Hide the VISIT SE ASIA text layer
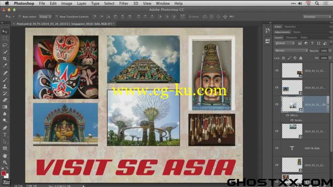This screenshot has height=187, width=333. [x=276, y=148]
